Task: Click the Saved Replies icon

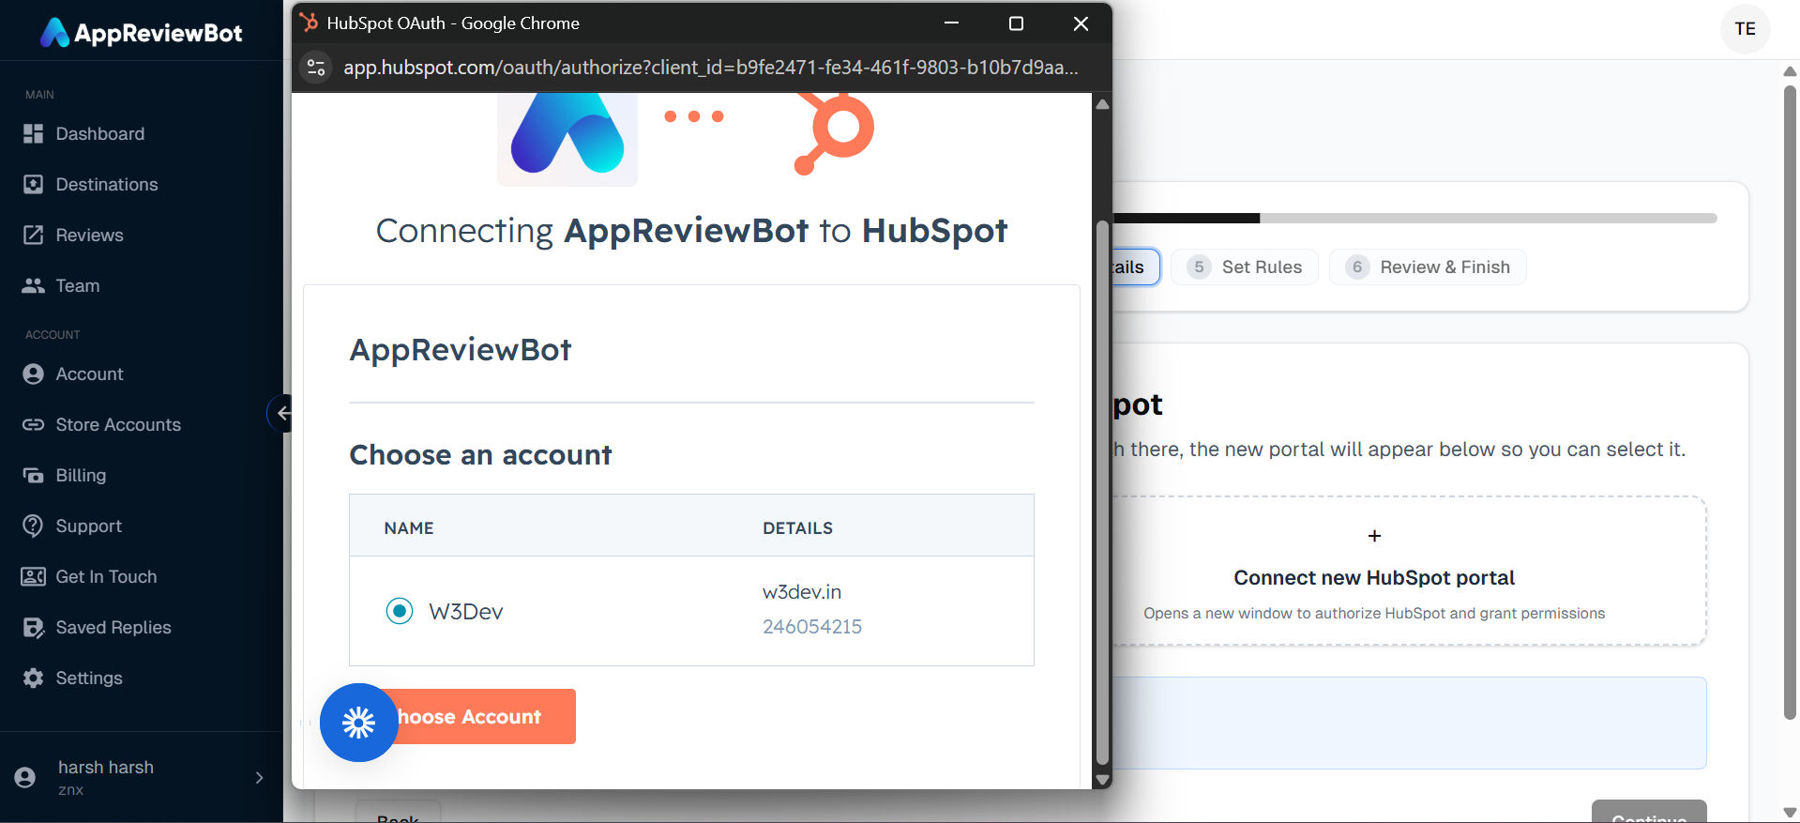Action: [x=33, y=628]
